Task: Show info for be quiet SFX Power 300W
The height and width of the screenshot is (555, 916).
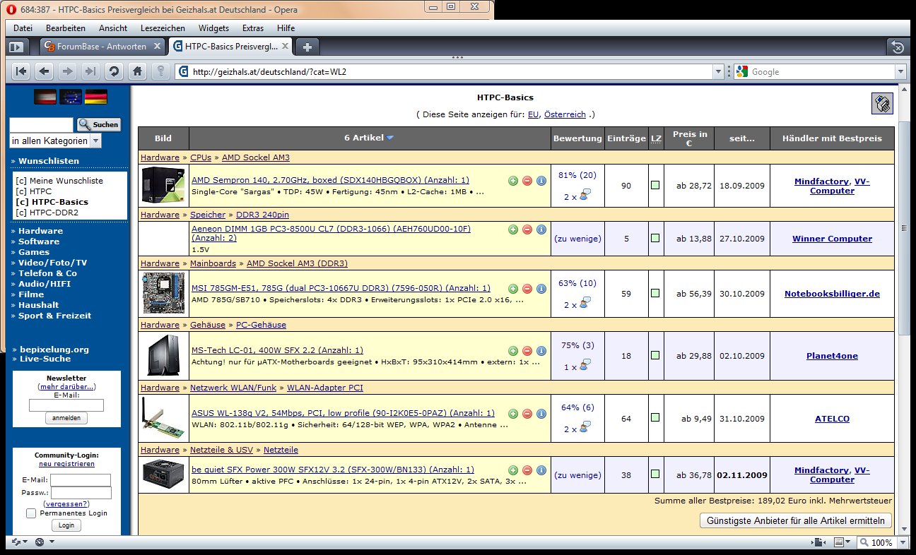Action: pyautogui.click(x=541, y=470)
